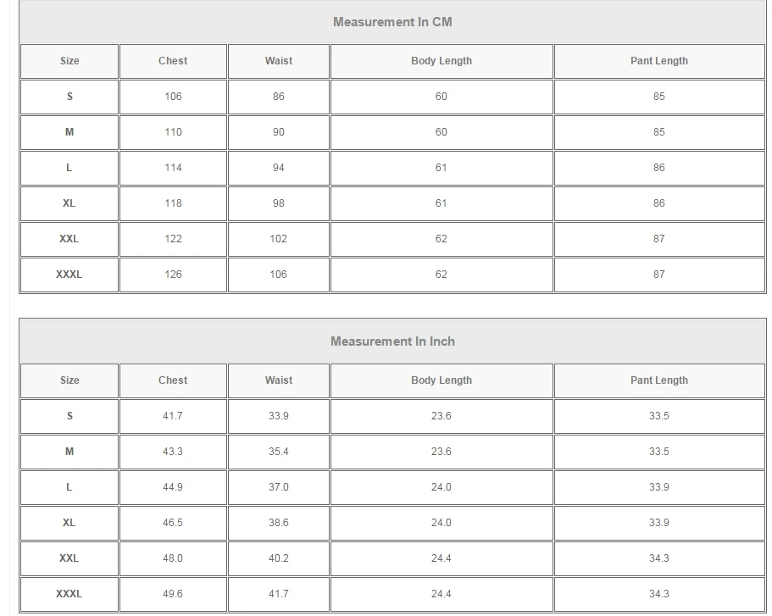Click chest value 122 in XXL row
This screenshot has width=772, height=616.
tap(173, 239)
